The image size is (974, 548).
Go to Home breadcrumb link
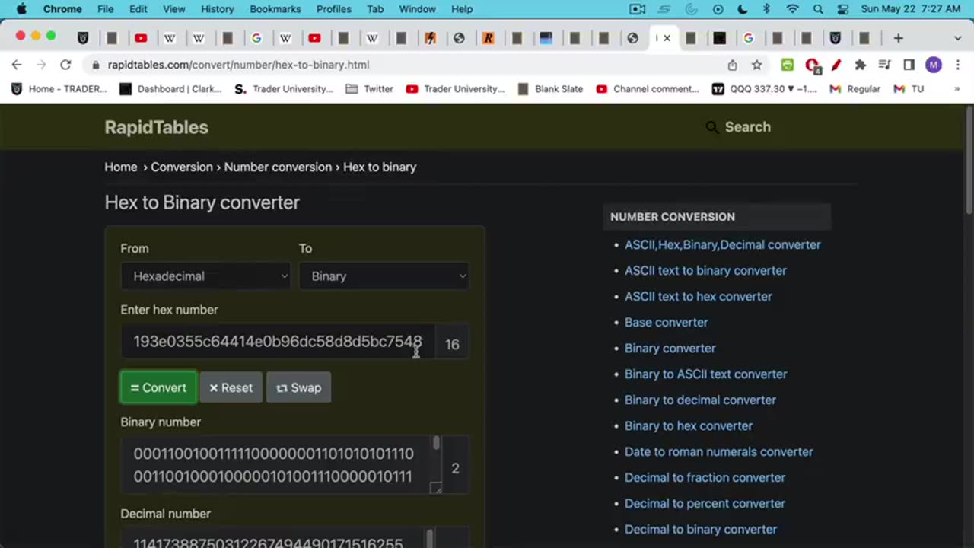click(x=121, y=167)
